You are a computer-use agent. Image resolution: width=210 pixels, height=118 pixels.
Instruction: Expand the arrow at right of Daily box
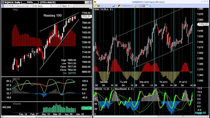(x=51, y=6)
